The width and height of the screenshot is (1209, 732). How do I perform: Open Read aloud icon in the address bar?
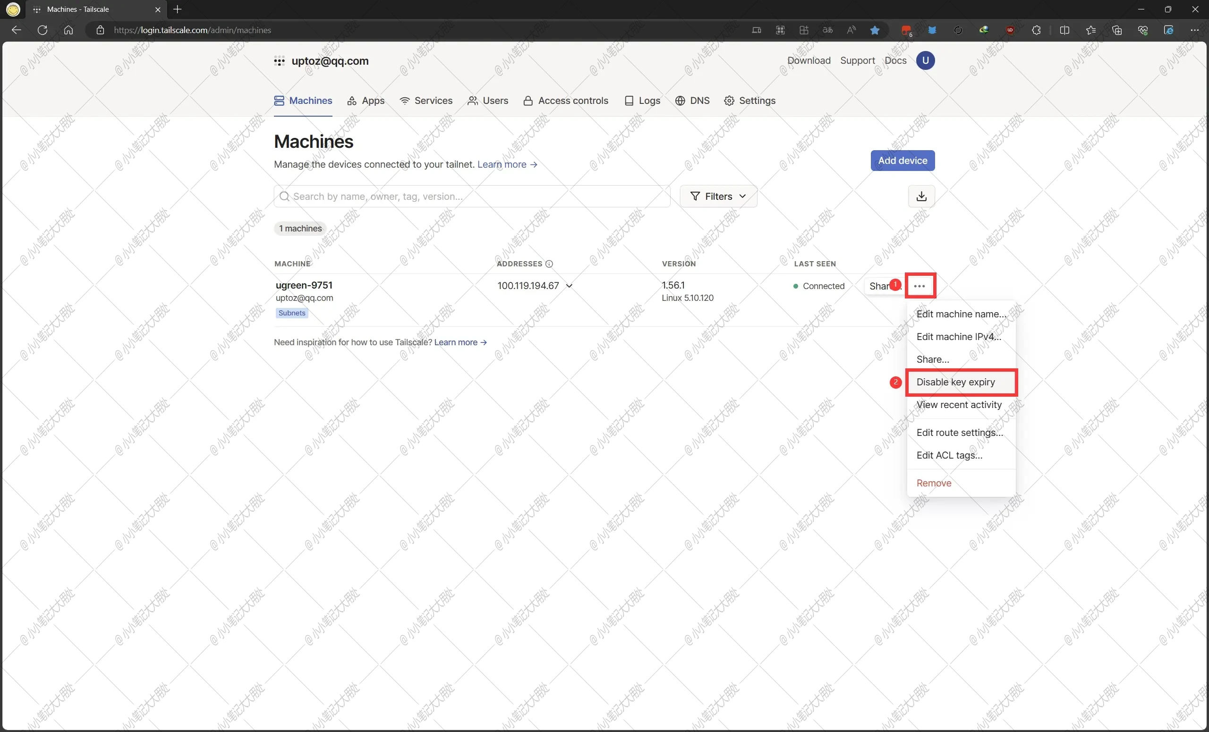851,30
